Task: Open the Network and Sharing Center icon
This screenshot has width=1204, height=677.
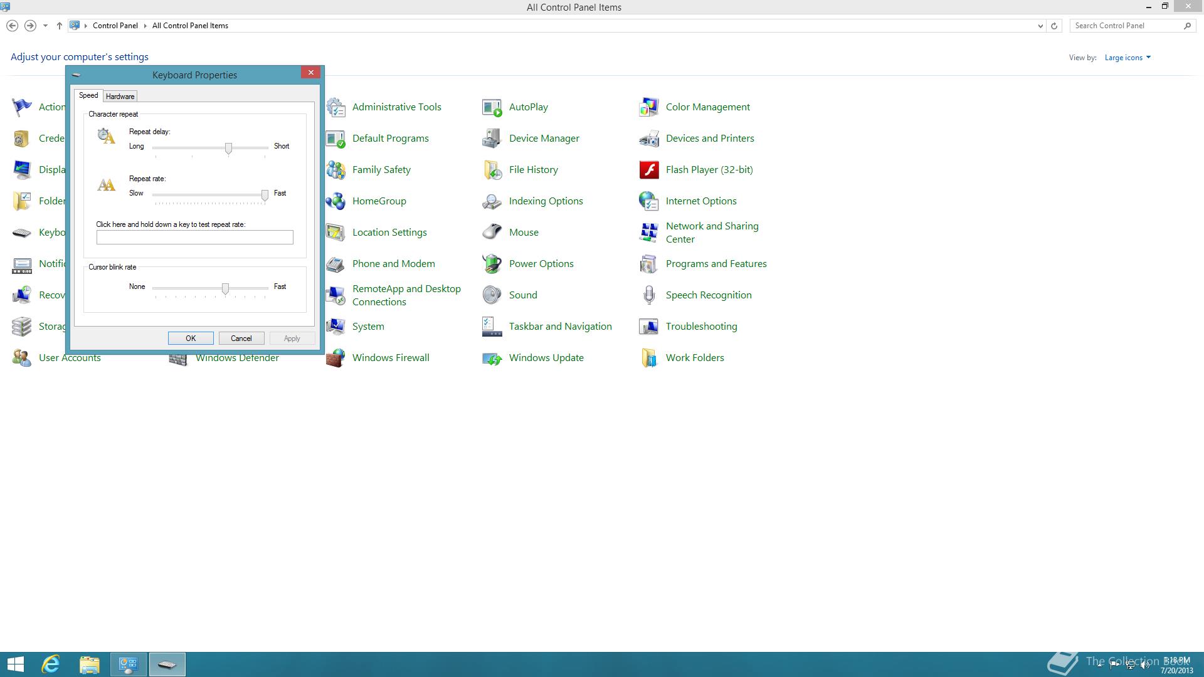Action: (x=649, y=233)
